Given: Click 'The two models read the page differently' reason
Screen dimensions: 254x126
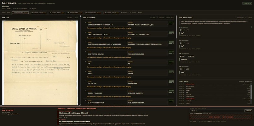Looking at the screenshot, I should click(74, 113).
